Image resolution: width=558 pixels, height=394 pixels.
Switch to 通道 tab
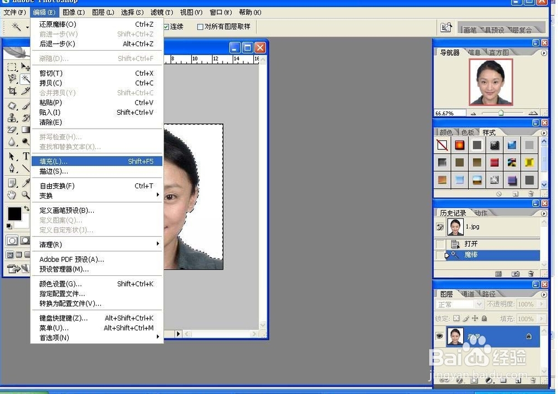point(468,294)
